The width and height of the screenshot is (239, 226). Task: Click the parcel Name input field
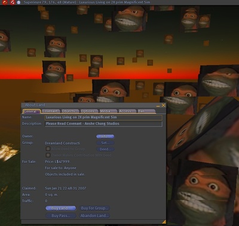(103, 117)
